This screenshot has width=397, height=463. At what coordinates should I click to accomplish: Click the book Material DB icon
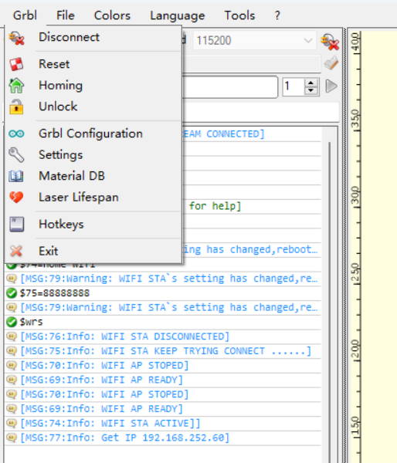click(16, 176)
